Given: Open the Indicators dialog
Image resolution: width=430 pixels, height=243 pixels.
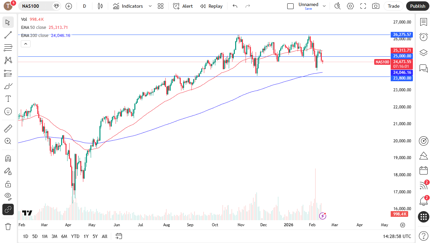Looking at the screenshot, I should (x=128, y=6).
